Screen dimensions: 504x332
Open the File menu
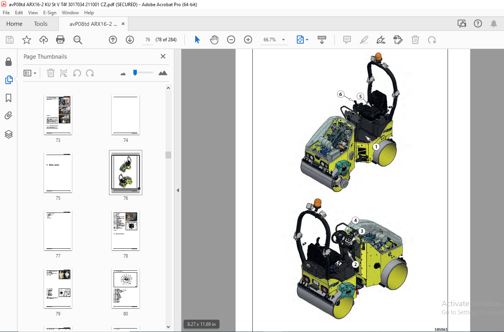pos(6,13)
